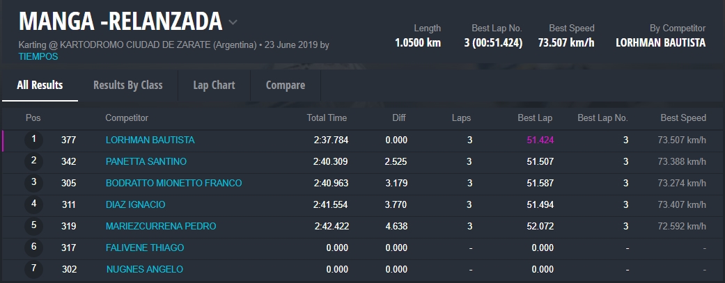
Task: Click position 1 circle badge
Action: (33, 140)
